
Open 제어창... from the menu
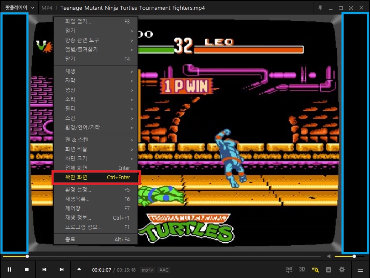(95, 209)
